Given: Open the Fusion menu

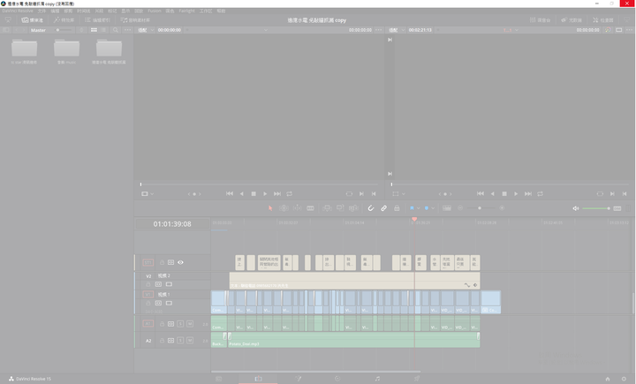Looking at the screenshot, I should [154, 11].
